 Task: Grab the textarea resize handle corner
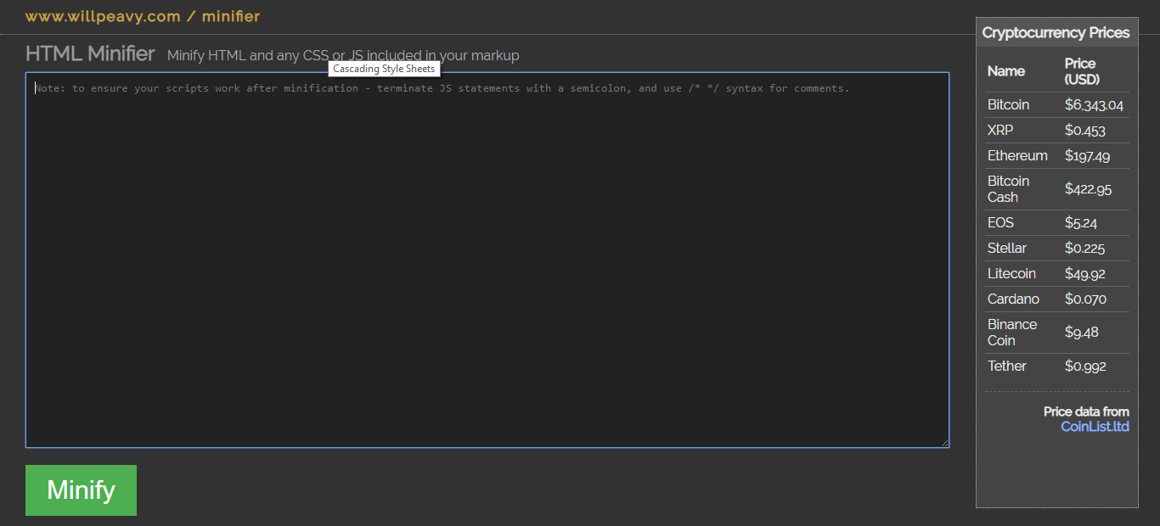(943, 442)
